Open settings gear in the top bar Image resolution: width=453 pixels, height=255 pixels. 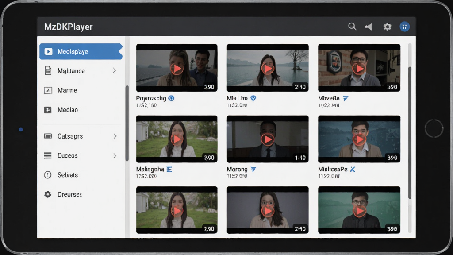[387, 27]
